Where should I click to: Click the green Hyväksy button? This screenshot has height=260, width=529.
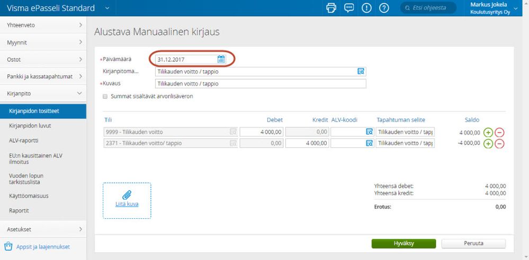pyautogui.click(x=404, y=244)
